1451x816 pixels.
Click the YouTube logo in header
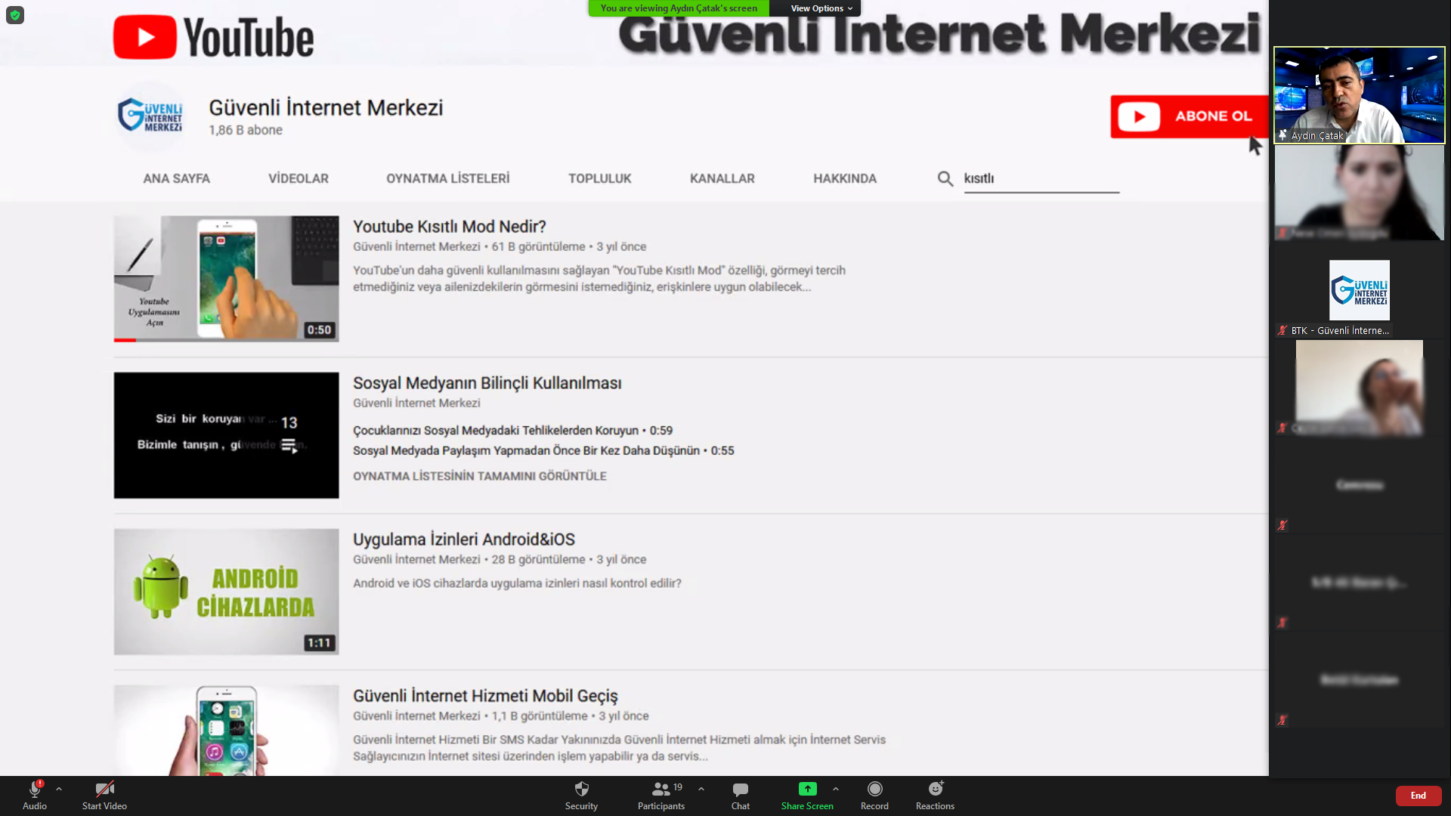click(x=214, y=37)
